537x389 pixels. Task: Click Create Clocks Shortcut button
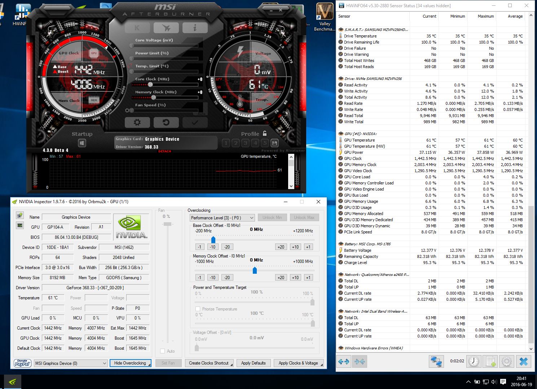pos(209,363)
